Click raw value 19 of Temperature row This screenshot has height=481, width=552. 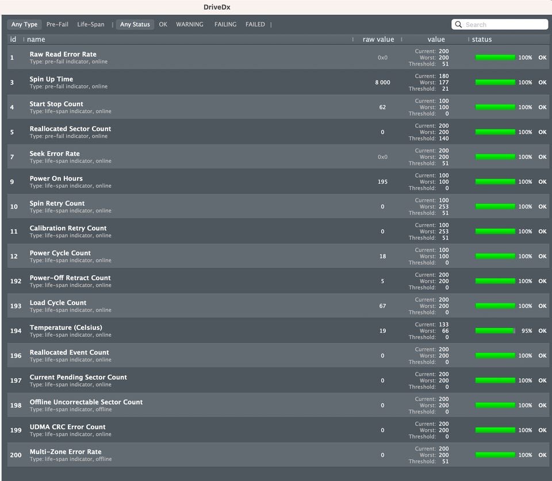[382, 331]
